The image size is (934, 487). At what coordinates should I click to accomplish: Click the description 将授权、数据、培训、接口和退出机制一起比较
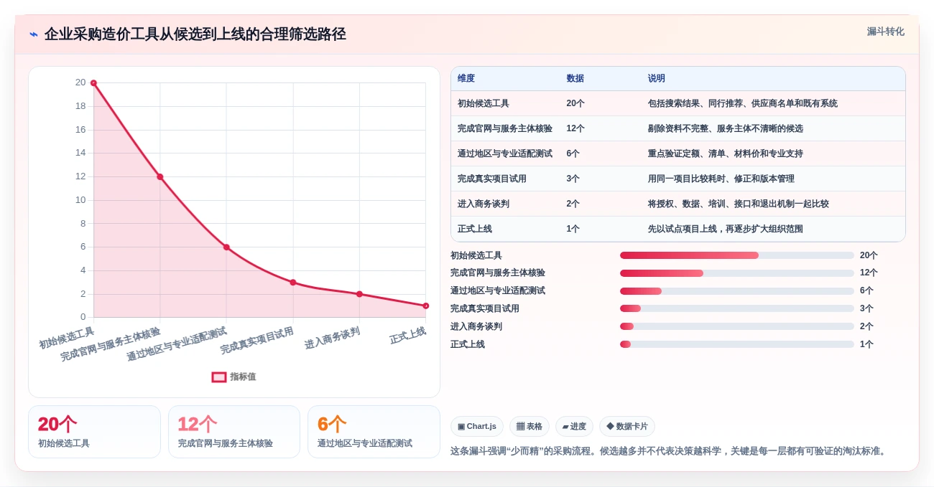pyautogui.click(x=739, y=204)
